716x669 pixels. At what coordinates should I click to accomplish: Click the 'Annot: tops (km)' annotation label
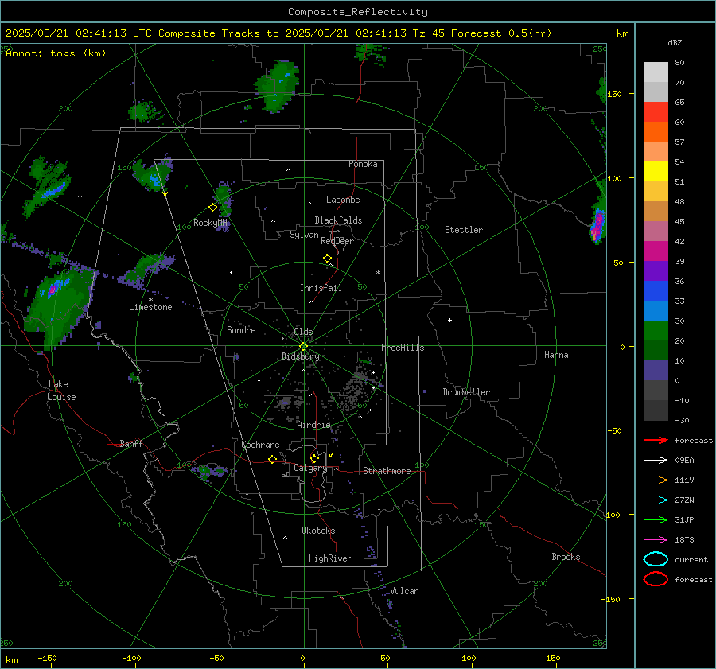click(x=56, y=53)
